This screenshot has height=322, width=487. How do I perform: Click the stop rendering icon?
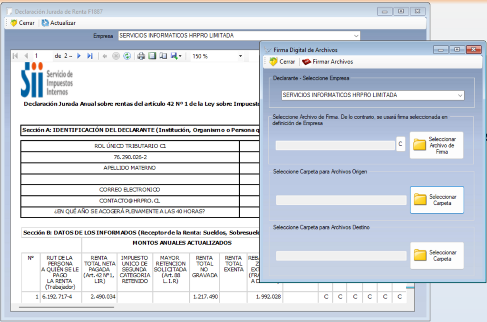pos(116,56)
